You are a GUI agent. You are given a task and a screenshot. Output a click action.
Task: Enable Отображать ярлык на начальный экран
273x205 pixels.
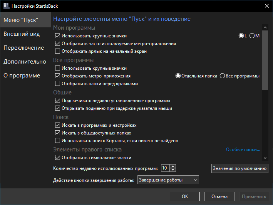coord(57,51)
